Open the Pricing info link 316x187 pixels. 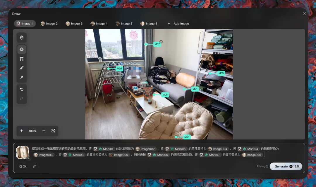pyautogui.click(x=262, y=166)
